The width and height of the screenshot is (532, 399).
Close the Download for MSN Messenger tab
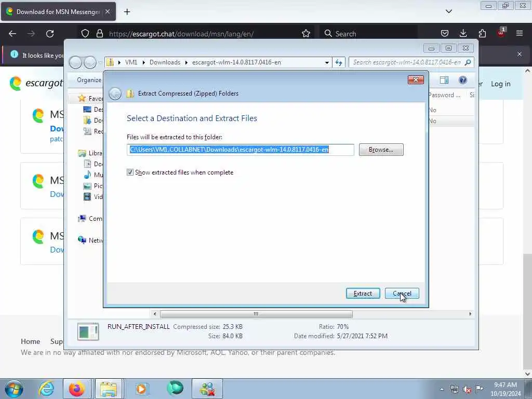(108, 12)
